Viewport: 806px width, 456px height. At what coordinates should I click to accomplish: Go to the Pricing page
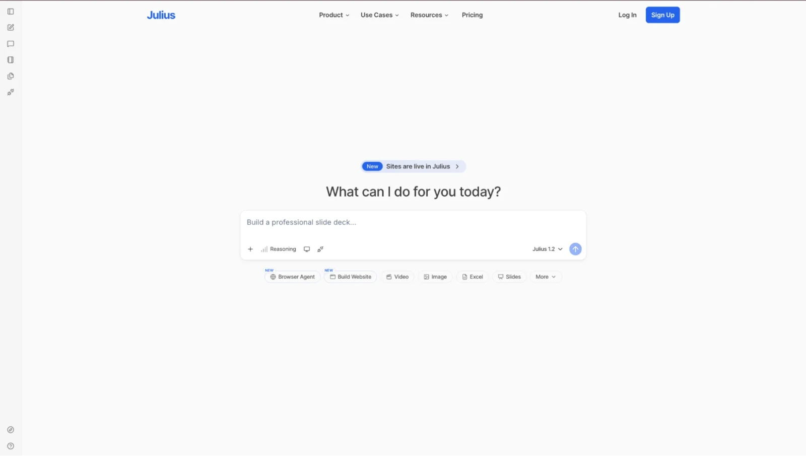(x=472, y=15)
